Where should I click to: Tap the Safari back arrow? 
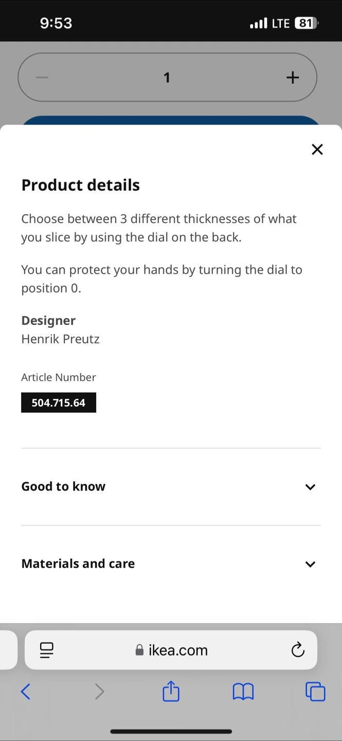point(26,692)
